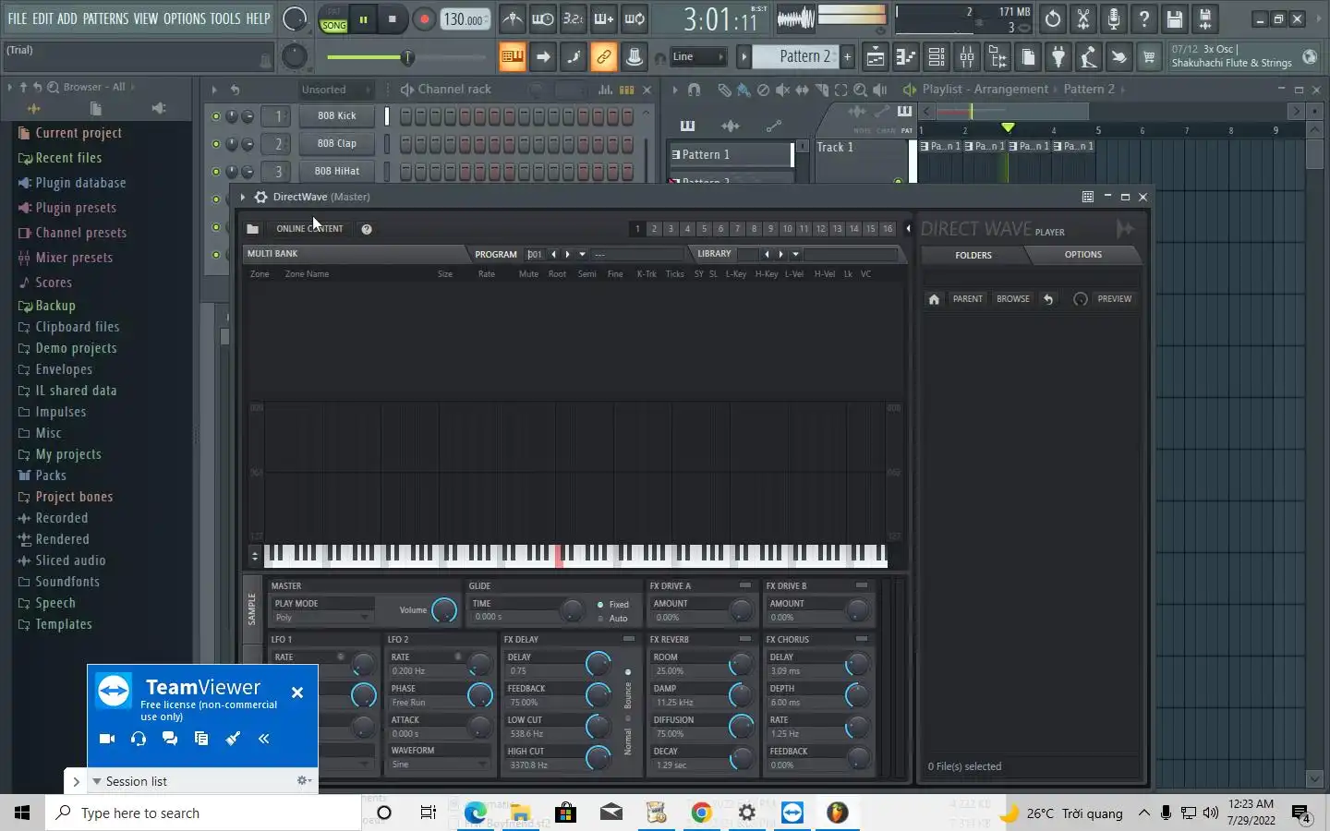
Task: Select the Playlist delete tool icon
Action: click(x=763, y=90)
